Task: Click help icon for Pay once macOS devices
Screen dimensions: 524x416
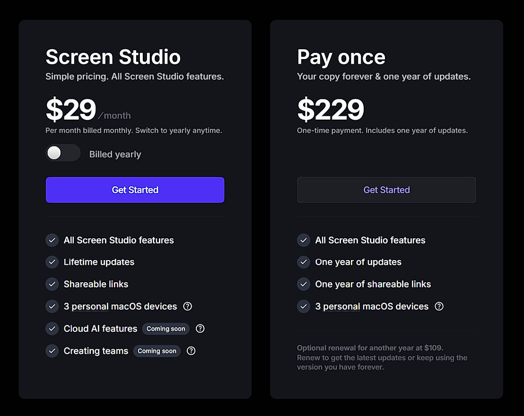Action: pos(439,306)
